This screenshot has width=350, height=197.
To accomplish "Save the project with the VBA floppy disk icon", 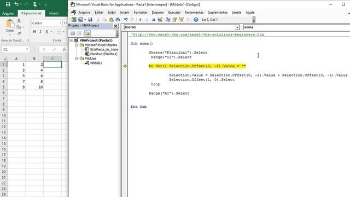I will (x=90, y=20).
